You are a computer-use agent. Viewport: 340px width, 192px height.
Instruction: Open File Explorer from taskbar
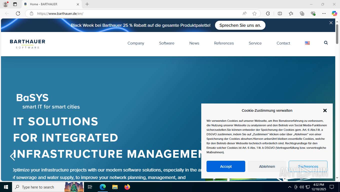click(x=115, y=187)
